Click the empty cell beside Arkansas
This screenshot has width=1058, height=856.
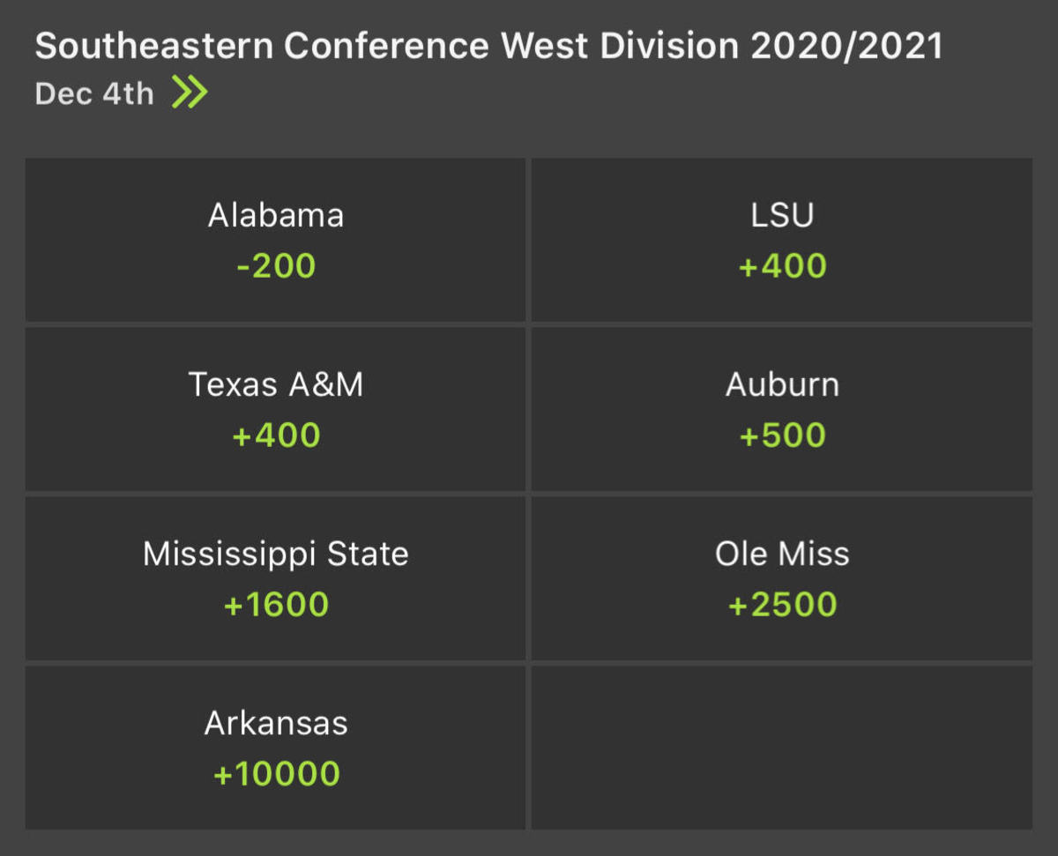781,748
